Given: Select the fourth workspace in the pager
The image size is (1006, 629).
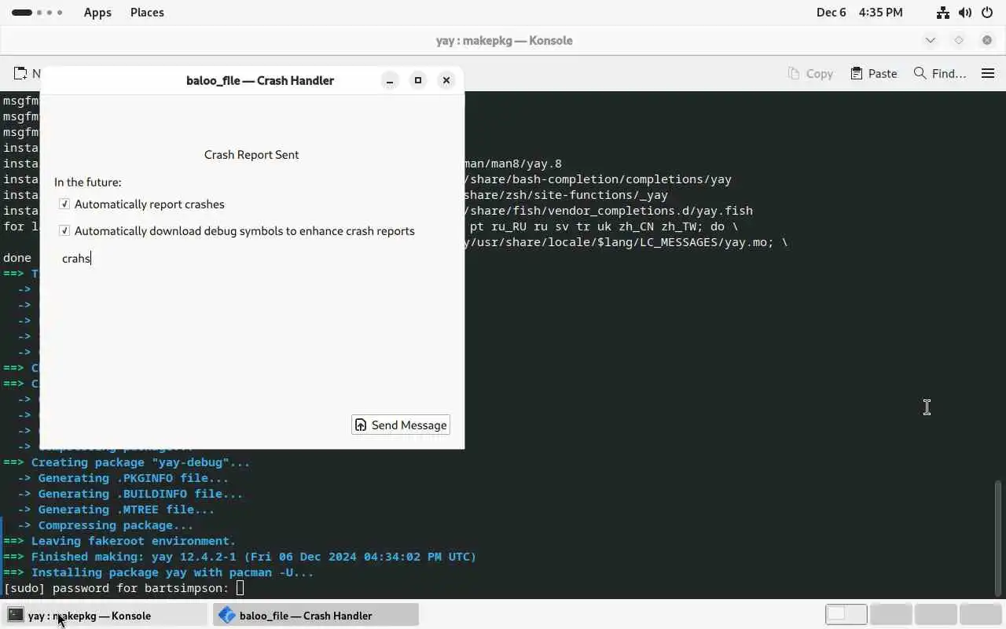Looking at the screenshot, I should pos(980,614).
